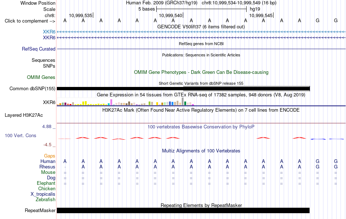Click the 4.88 PhyloP upper scale value

point(47,127)
